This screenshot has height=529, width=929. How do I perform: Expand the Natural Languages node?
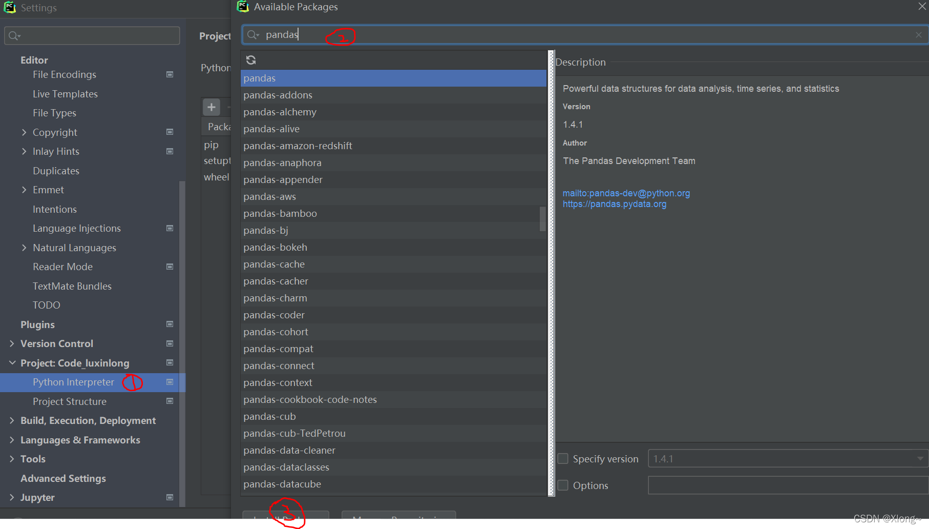(x=24, y=248)
